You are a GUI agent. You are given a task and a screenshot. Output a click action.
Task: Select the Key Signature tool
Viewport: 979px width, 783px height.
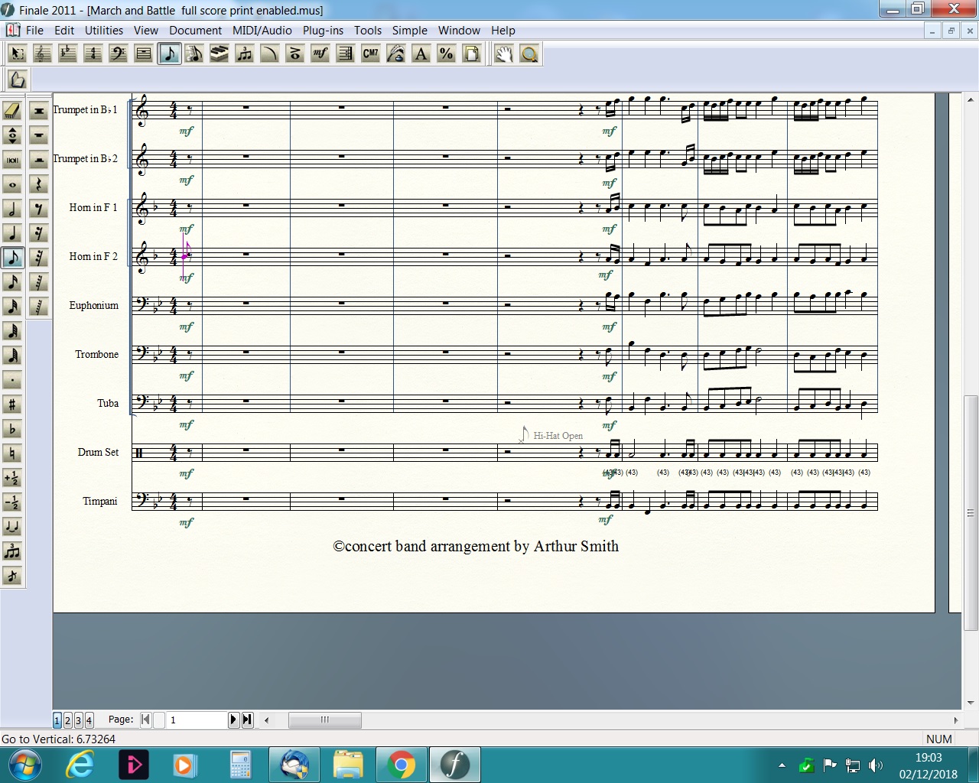(67, 54)
